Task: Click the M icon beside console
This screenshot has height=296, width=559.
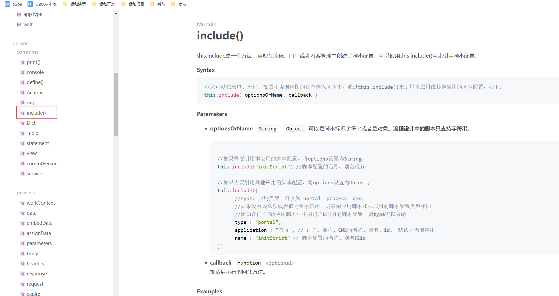Action: click(22, 72)
